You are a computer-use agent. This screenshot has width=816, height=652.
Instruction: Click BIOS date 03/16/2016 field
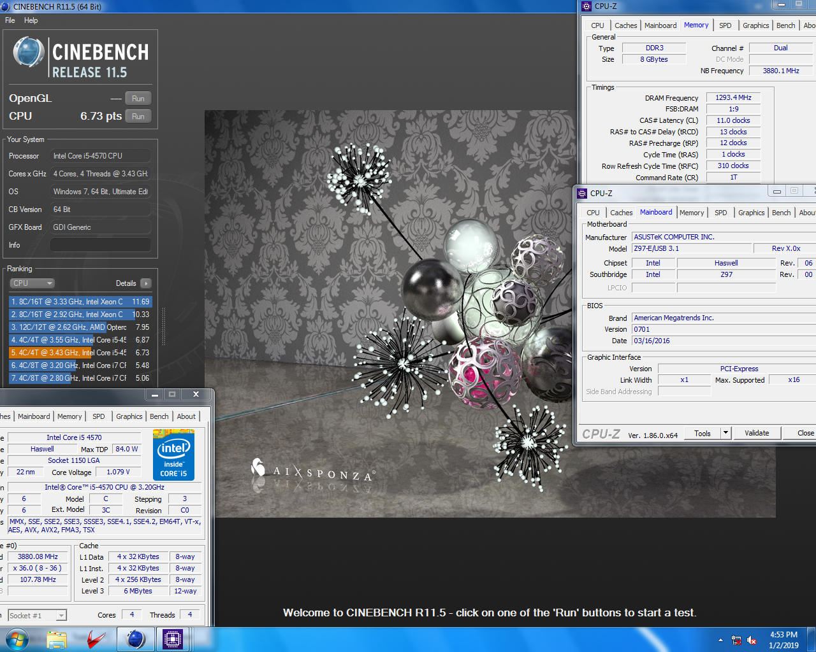pos(724,341)
